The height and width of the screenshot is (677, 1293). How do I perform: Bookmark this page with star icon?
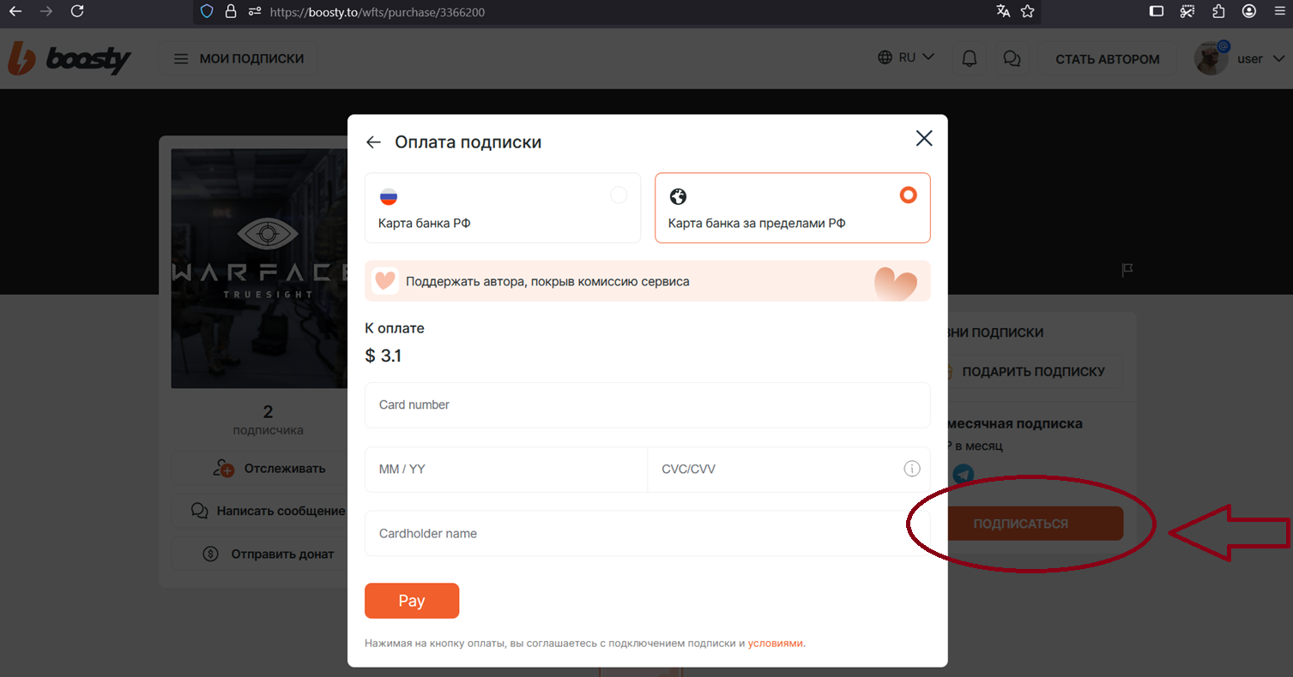click(x=1027, y=11)
